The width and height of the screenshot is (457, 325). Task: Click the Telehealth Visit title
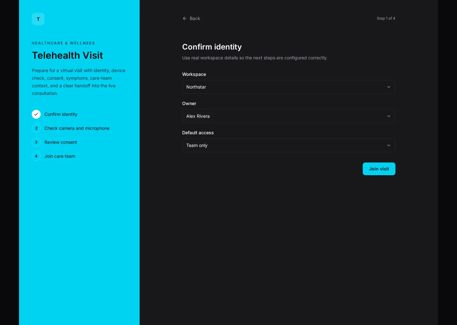(67, 55)
